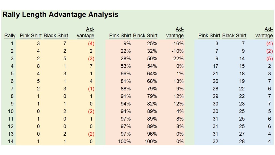Screen dimensions: 275x155
Task: Click the Black Shirt header in pink section
Action: tap(145, 36)
